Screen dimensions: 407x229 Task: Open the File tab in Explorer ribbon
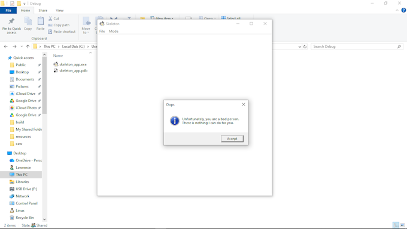tap(8, 10)
